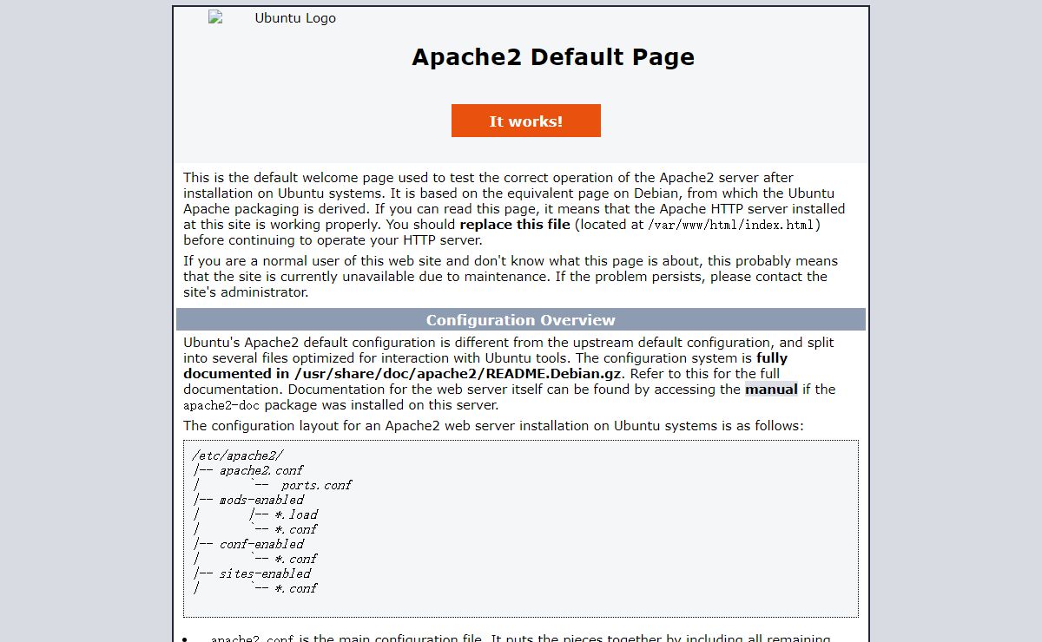Click the /var/www/html/index.html file path
The height and width of the screenshot is (642, 1042).
click(732, 225)
